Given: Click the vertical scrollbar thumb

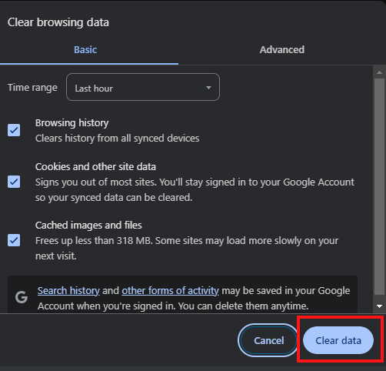Looking at the screenshot, I should tap(380, 187).
